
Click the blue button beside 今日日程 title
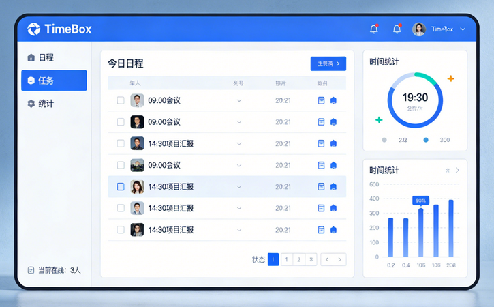328,63
